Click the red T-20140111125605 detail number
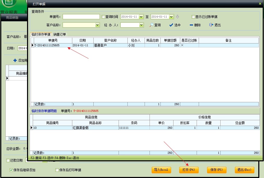The height and width of the screenshot is (178, 264). [x=86, y=111]
